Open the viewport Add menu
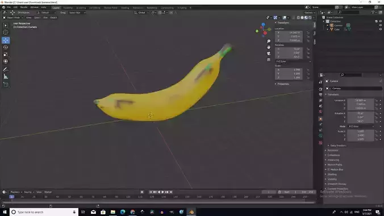 pyautogui.click(x=45, y=18)
